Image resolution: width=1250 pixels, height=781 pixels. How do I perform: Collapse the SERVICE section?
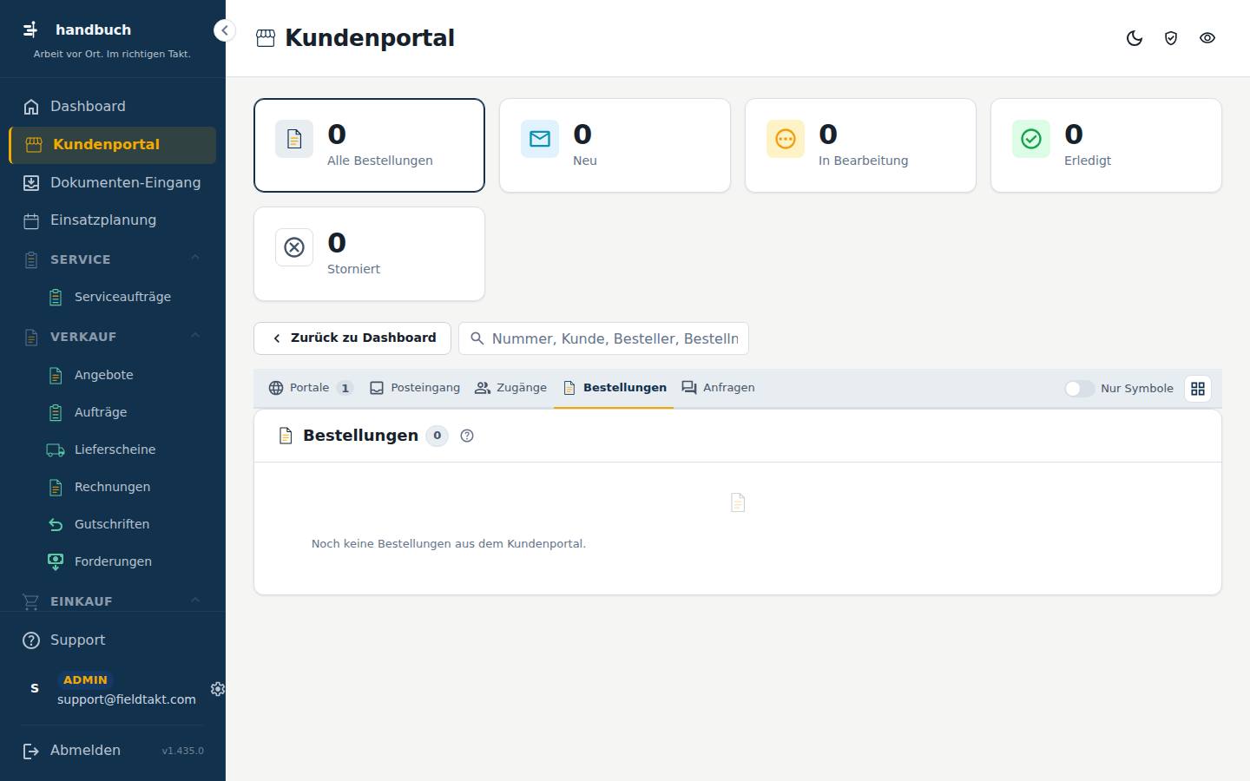pyautogui.click(x=113, y=259)
